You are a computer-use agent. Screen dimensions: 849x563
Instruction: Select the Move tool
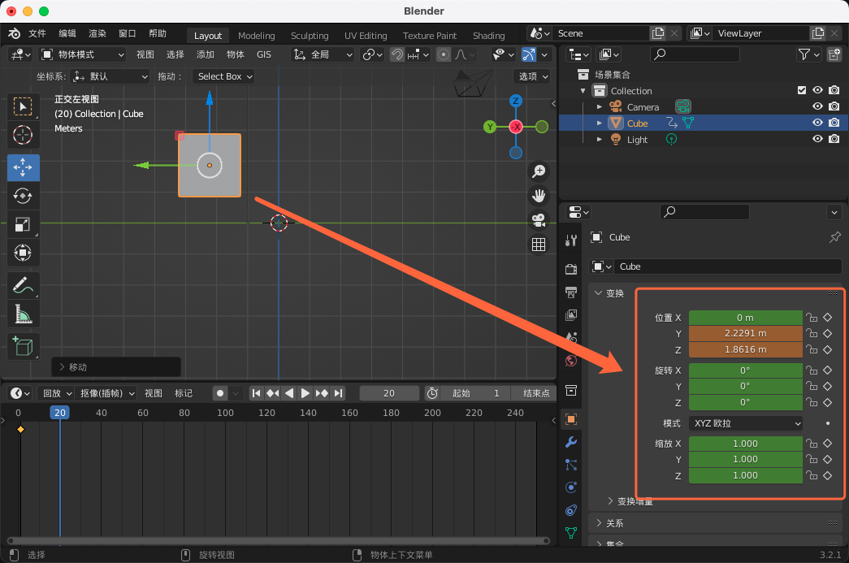coord(23,167)
